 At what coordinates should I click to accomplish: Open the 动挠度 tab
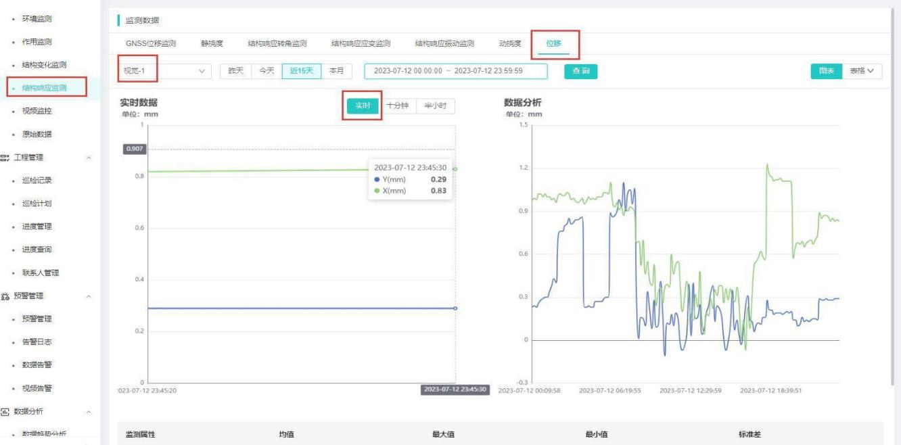[510, 44]
